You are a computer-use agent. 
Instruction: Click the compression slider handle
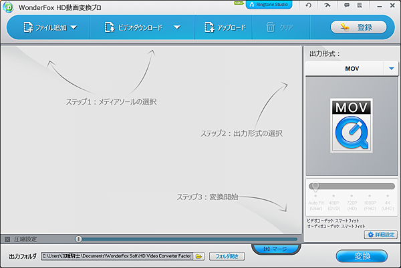[x=78, y=239]
